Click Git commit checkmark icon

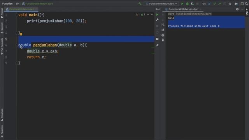pos(214,3)
